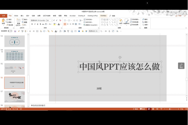
Task: Clear all formatting with the eraser A icon
Action: (x=60, y=20)
